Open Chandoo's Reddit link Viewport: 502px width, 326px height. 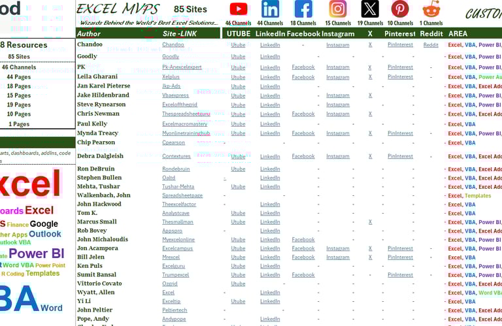431,45
